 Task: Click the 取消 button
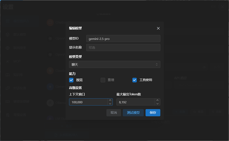point(114,113)
